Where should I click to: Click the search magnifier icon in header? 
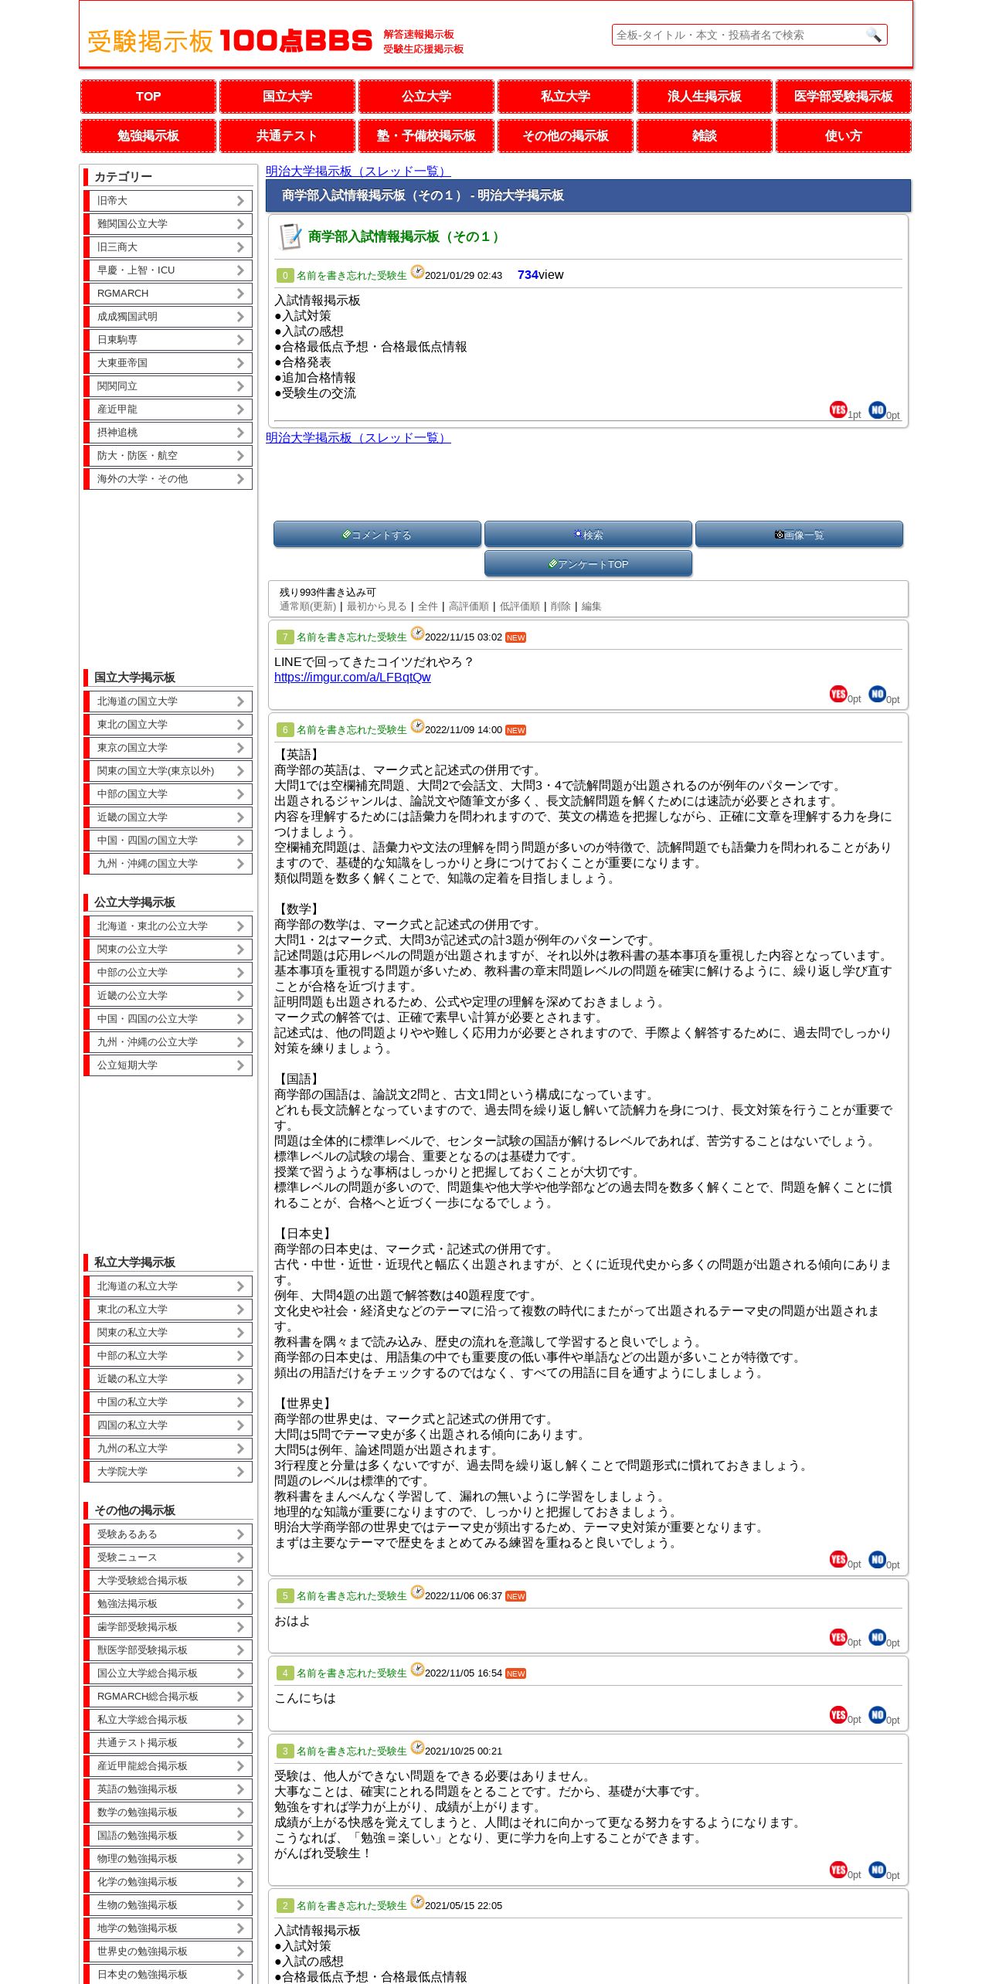point(873,35)
